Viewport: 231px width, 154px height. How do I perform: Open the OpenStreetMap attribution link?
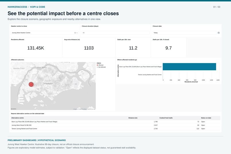click(x=82, y=109)
